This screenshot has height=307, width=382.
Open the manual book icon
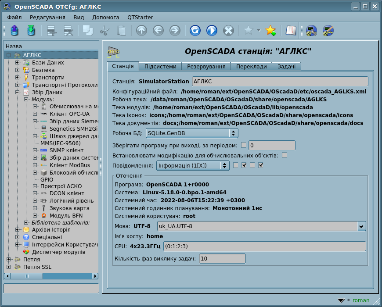(x=291, y=30)
